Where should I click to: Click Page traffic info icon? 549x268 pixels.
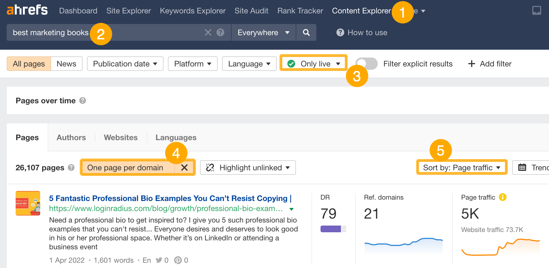coord(502,197)
